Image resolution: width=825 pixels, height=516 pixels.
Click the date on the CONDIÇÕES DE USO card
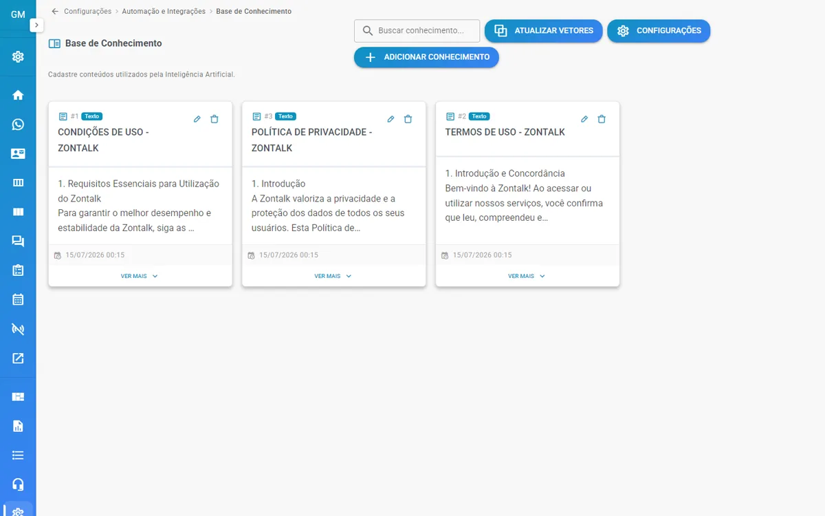95,255
